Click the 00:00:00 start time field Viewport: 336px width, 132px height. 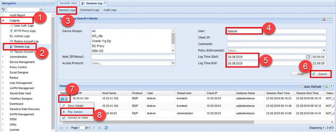[319, 57]
